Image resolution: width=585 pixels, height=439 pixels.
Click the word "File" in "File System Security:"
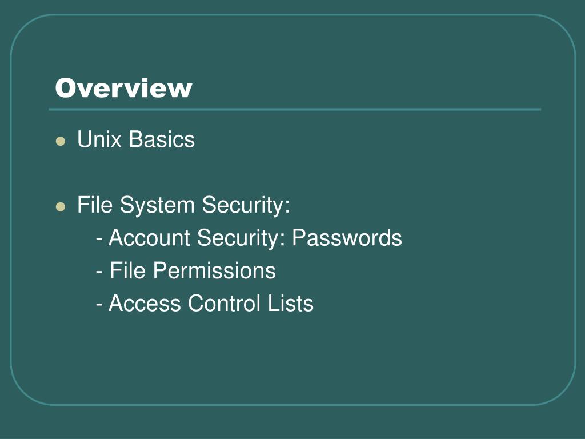(x=95, y=205)
